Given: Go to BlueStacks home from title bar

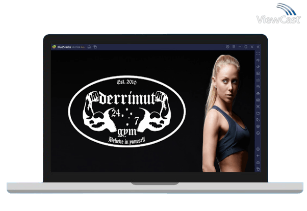Looking at the screenshot, I should tap(89, 47).
